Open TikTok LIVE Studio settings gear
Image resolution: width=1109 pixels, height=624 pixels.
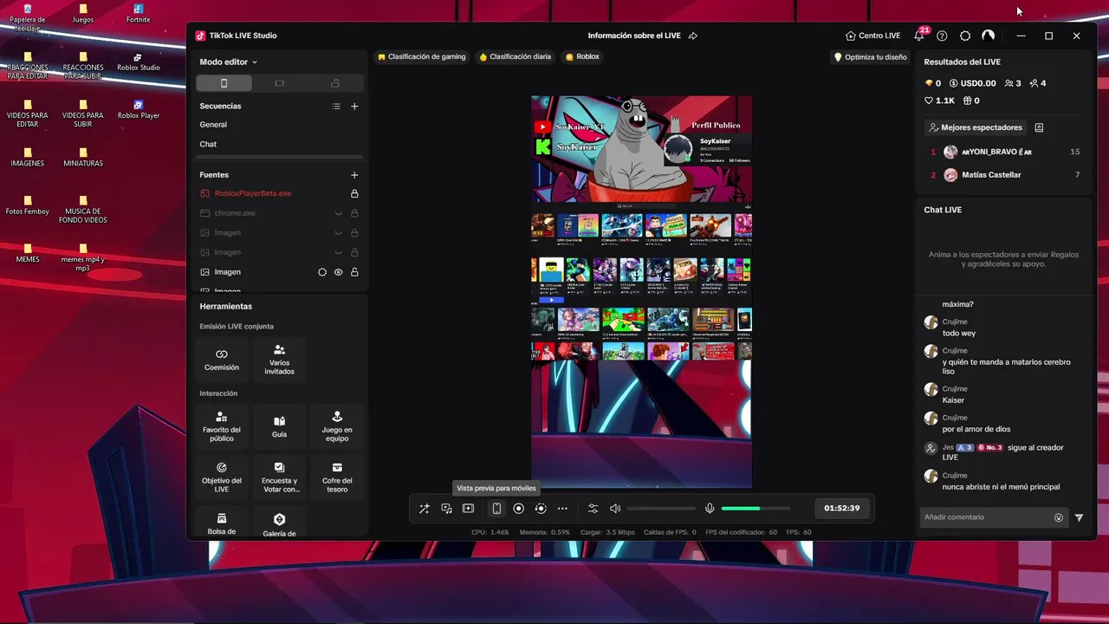click(x=965, y=36)
